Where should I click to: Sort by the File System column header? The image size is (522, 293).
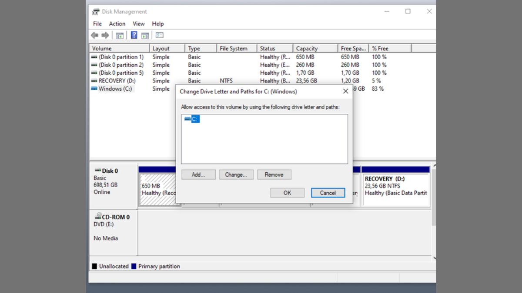click(236, 48)
